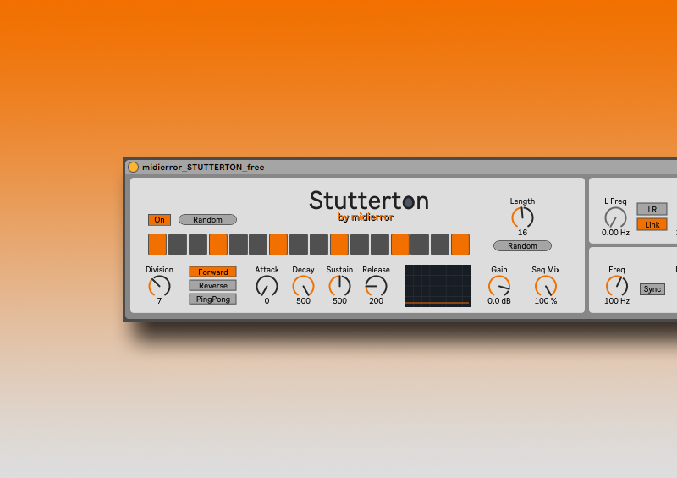Screen dimensions: 677x478
Task: Select Forward playback direction
Action: pyautogui.click(x=213, y=272)
